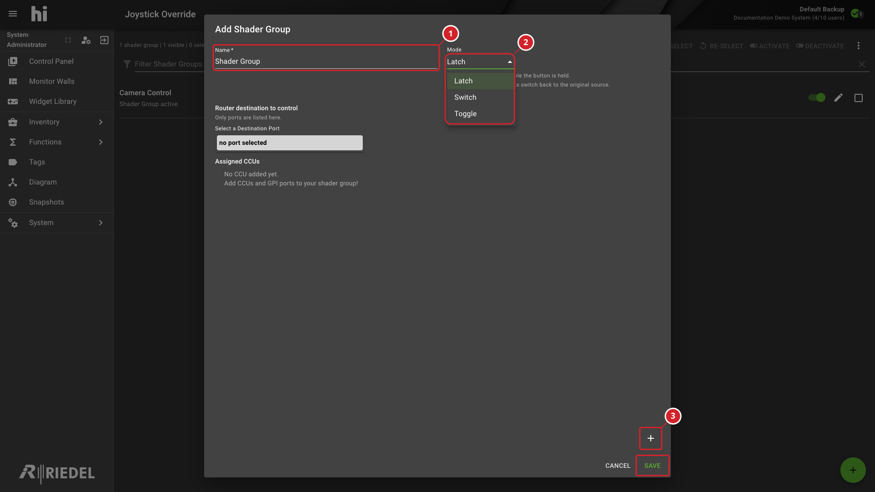
Task: Toggle Camera Control shader group active switch
Action: coord(817,97)
